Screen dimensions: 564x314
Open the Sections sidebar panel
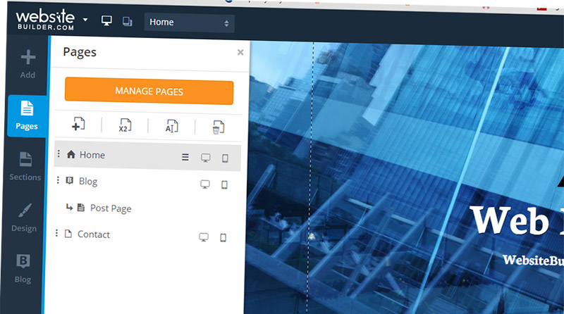[x=25, y=166]
